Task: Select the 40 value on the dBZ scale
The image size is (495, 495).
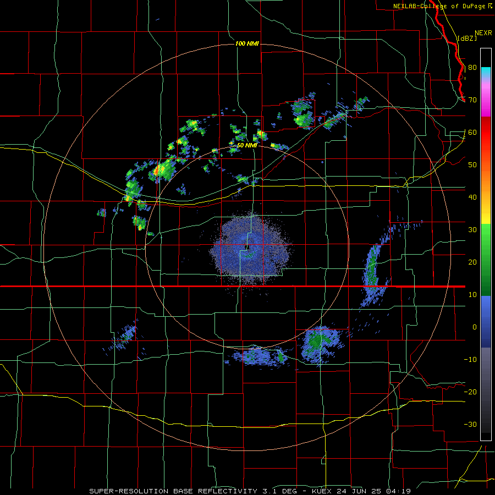Action: pos(472,197)
